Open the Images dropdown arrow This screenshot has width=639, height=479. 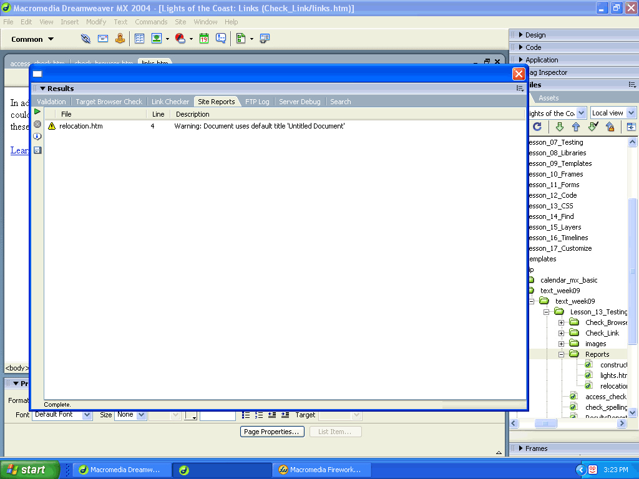[167, 39]
